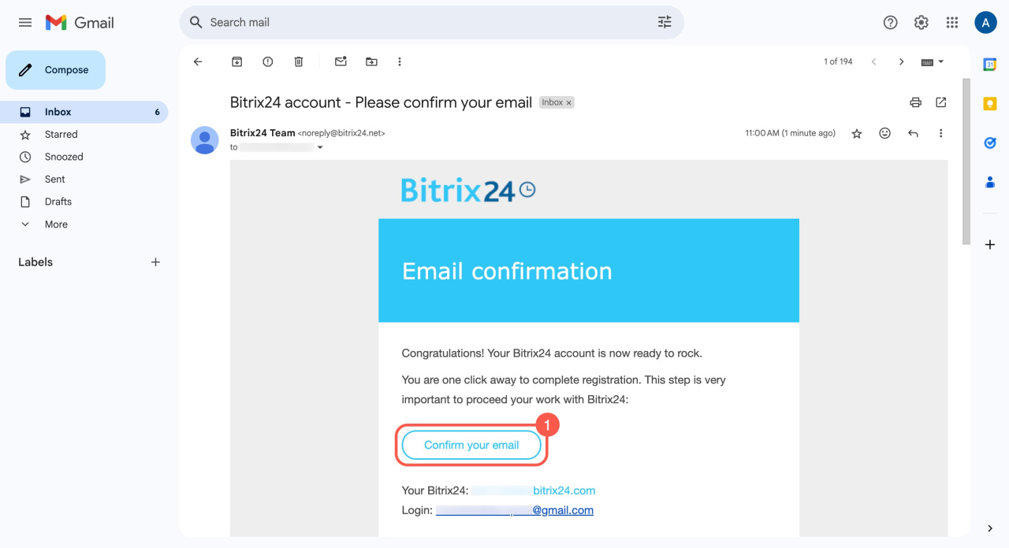Image resolution: width=1009 pixels, height=548 pixels.
Task: Add an emoji reaction to the message
Action: (884, 134)
